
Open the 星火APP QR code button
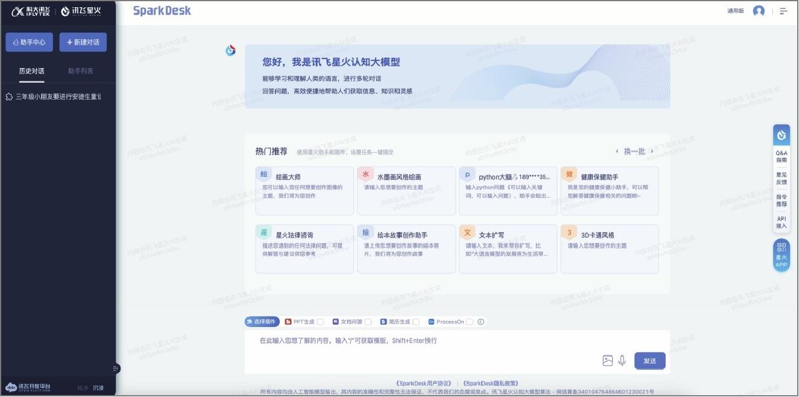point(782,255)
